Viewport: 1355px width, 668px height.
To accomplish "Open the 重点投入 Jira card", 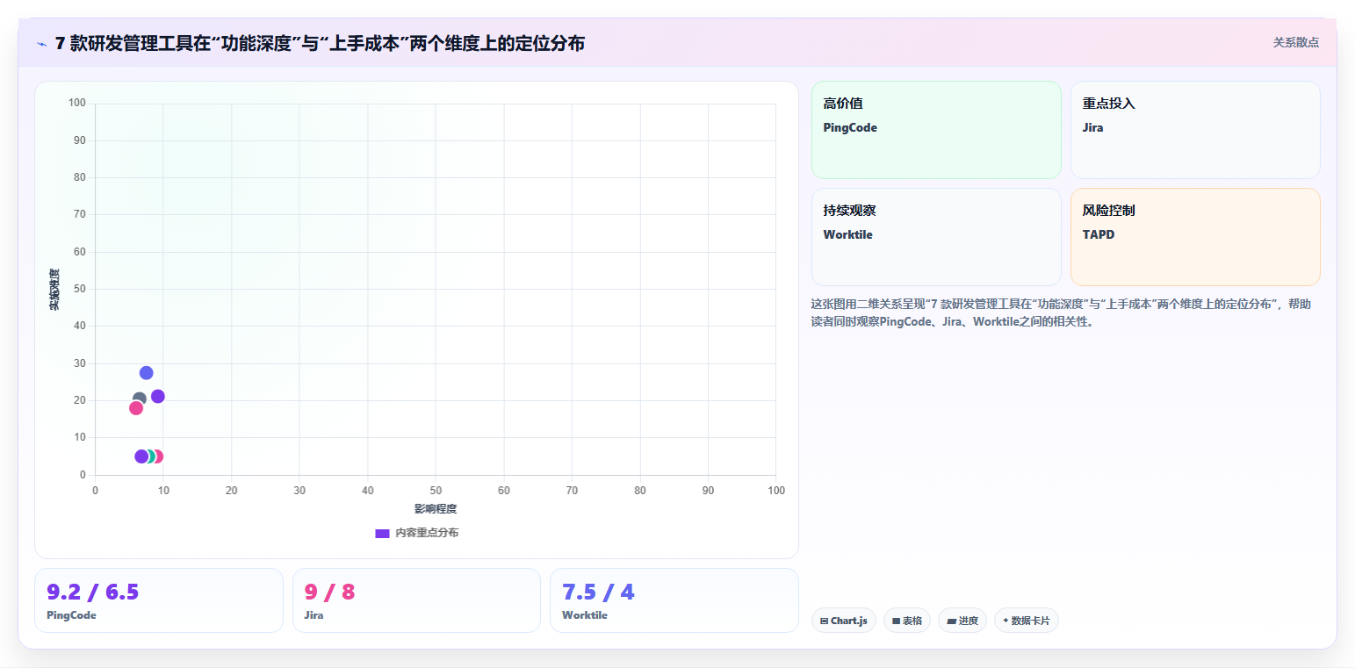I will (x=1195, y=130).
